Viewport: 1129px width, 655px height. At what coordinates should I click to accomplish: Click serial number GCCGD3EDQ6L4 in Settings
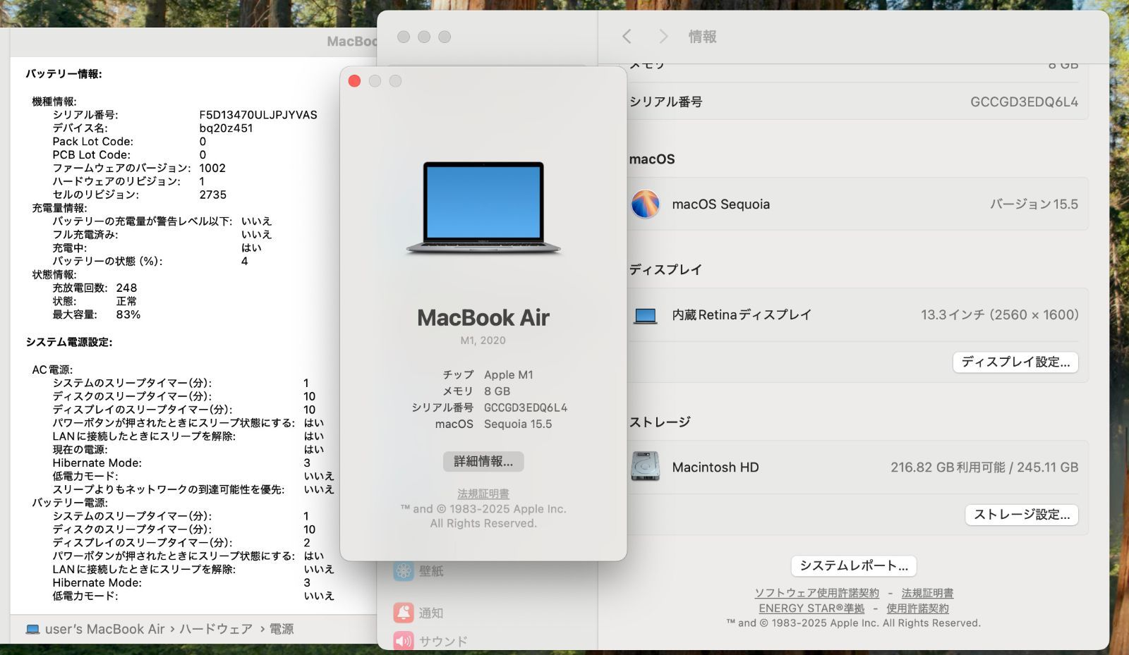click(x=1024, y=102)
